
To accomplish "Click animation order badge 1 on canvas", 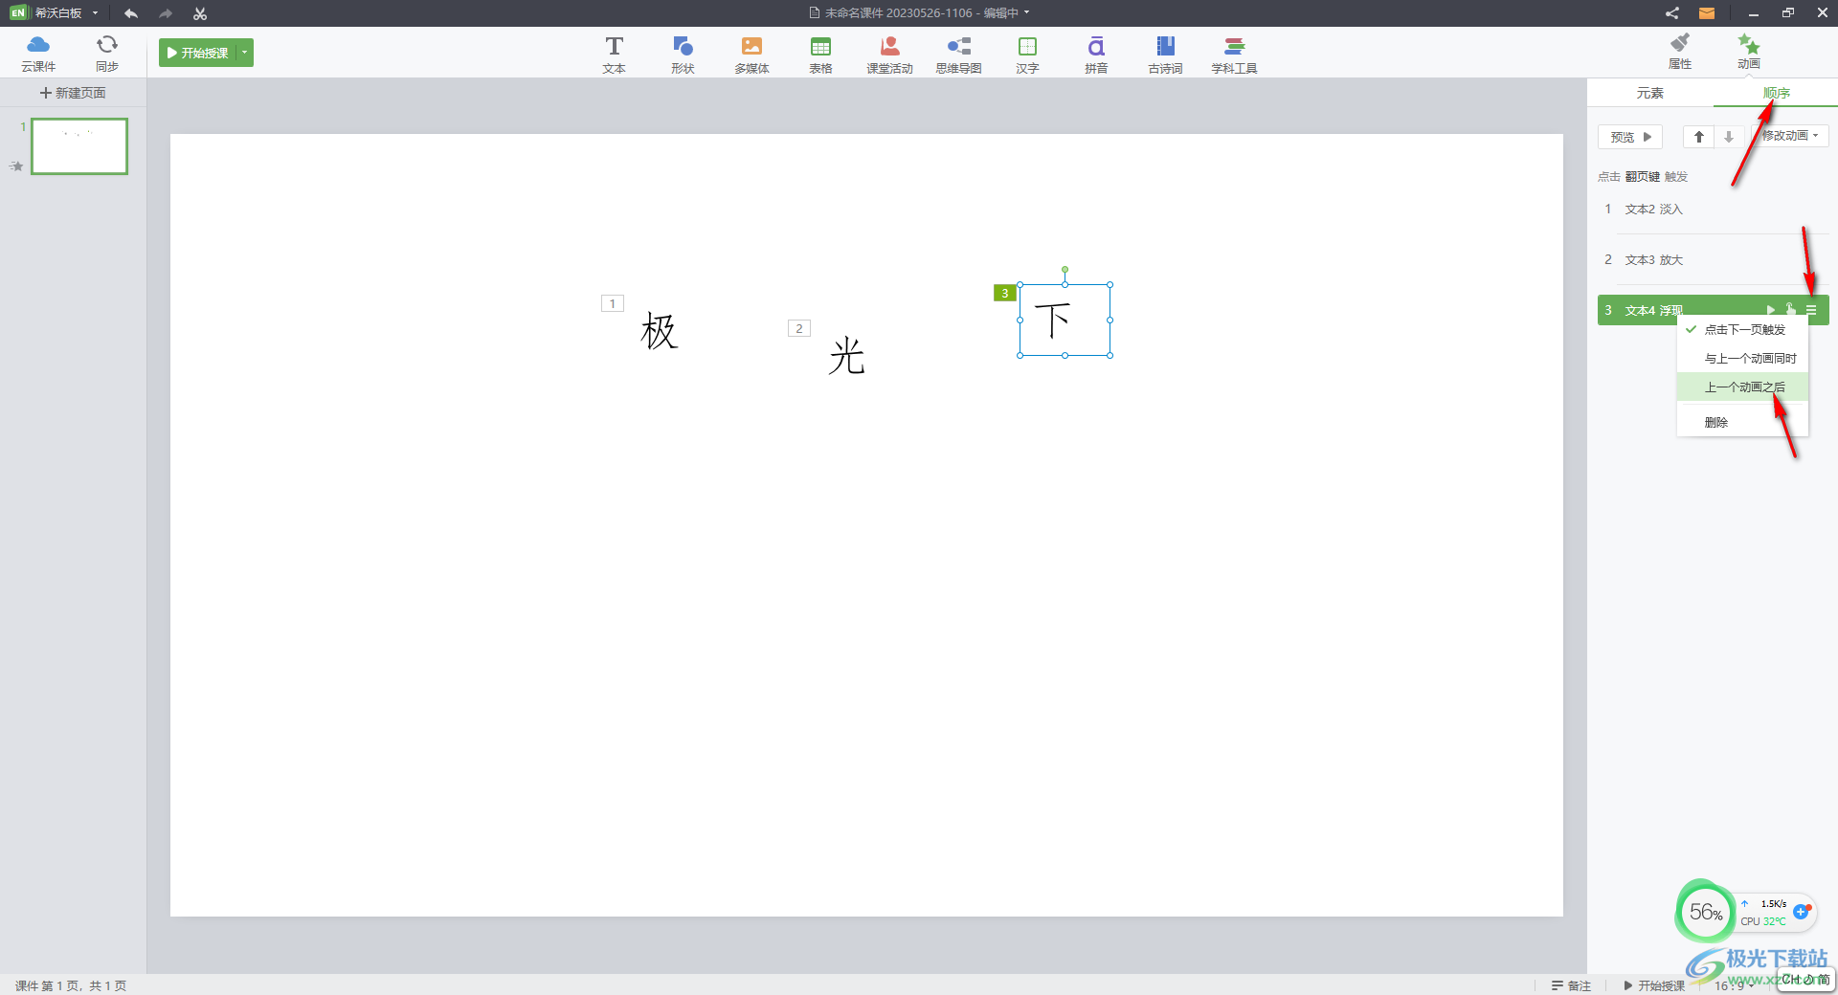I will [x=613, y=303].
